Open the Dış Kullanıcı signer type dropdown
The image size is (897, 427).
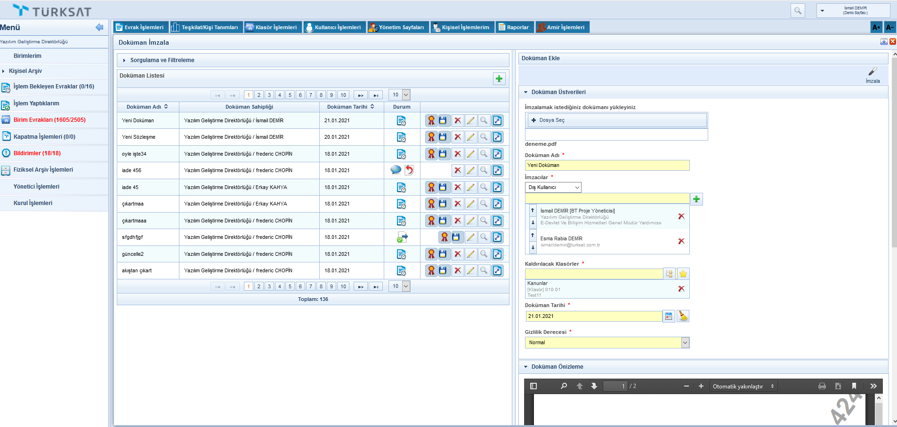pos(553,187)
